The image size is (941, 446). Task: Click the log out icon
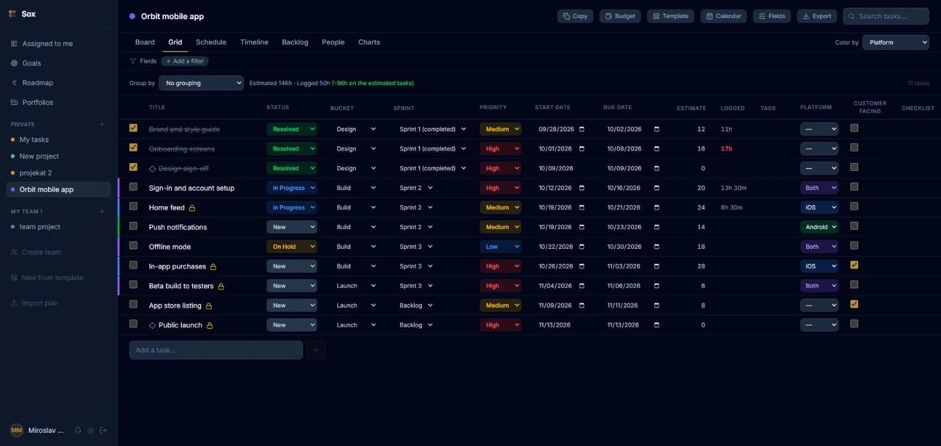pos(103,430)
